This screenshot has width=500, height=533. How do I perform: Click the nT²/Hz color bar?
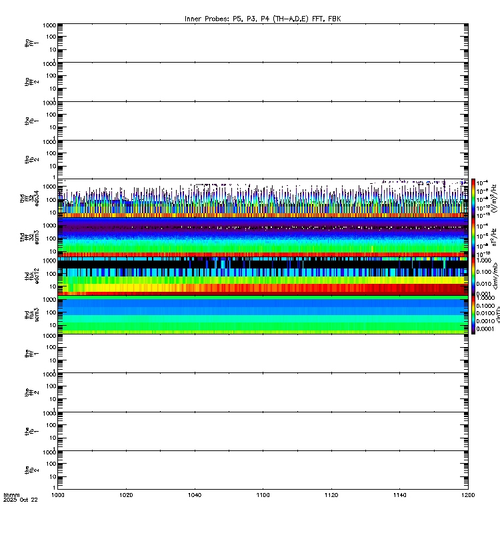point(473,237)
